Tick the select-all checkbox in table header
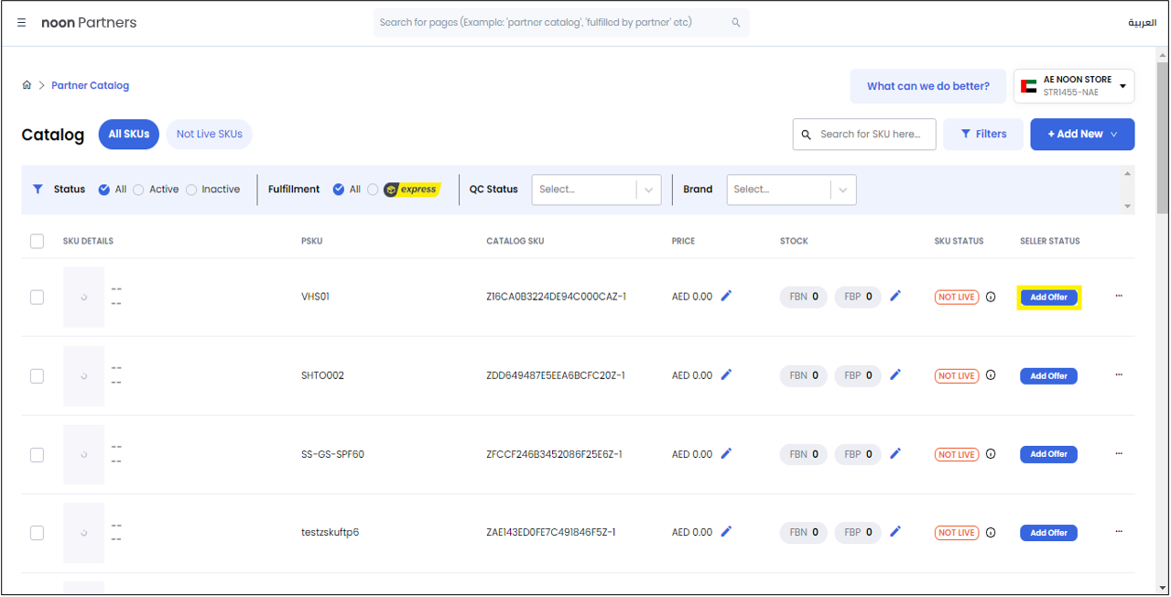The image size is (1171, 597). 37,241
